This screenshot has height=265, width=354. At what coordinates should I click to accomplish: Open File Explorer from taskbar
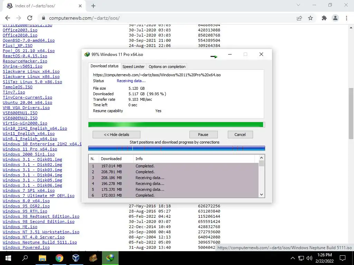coord(42,258)
